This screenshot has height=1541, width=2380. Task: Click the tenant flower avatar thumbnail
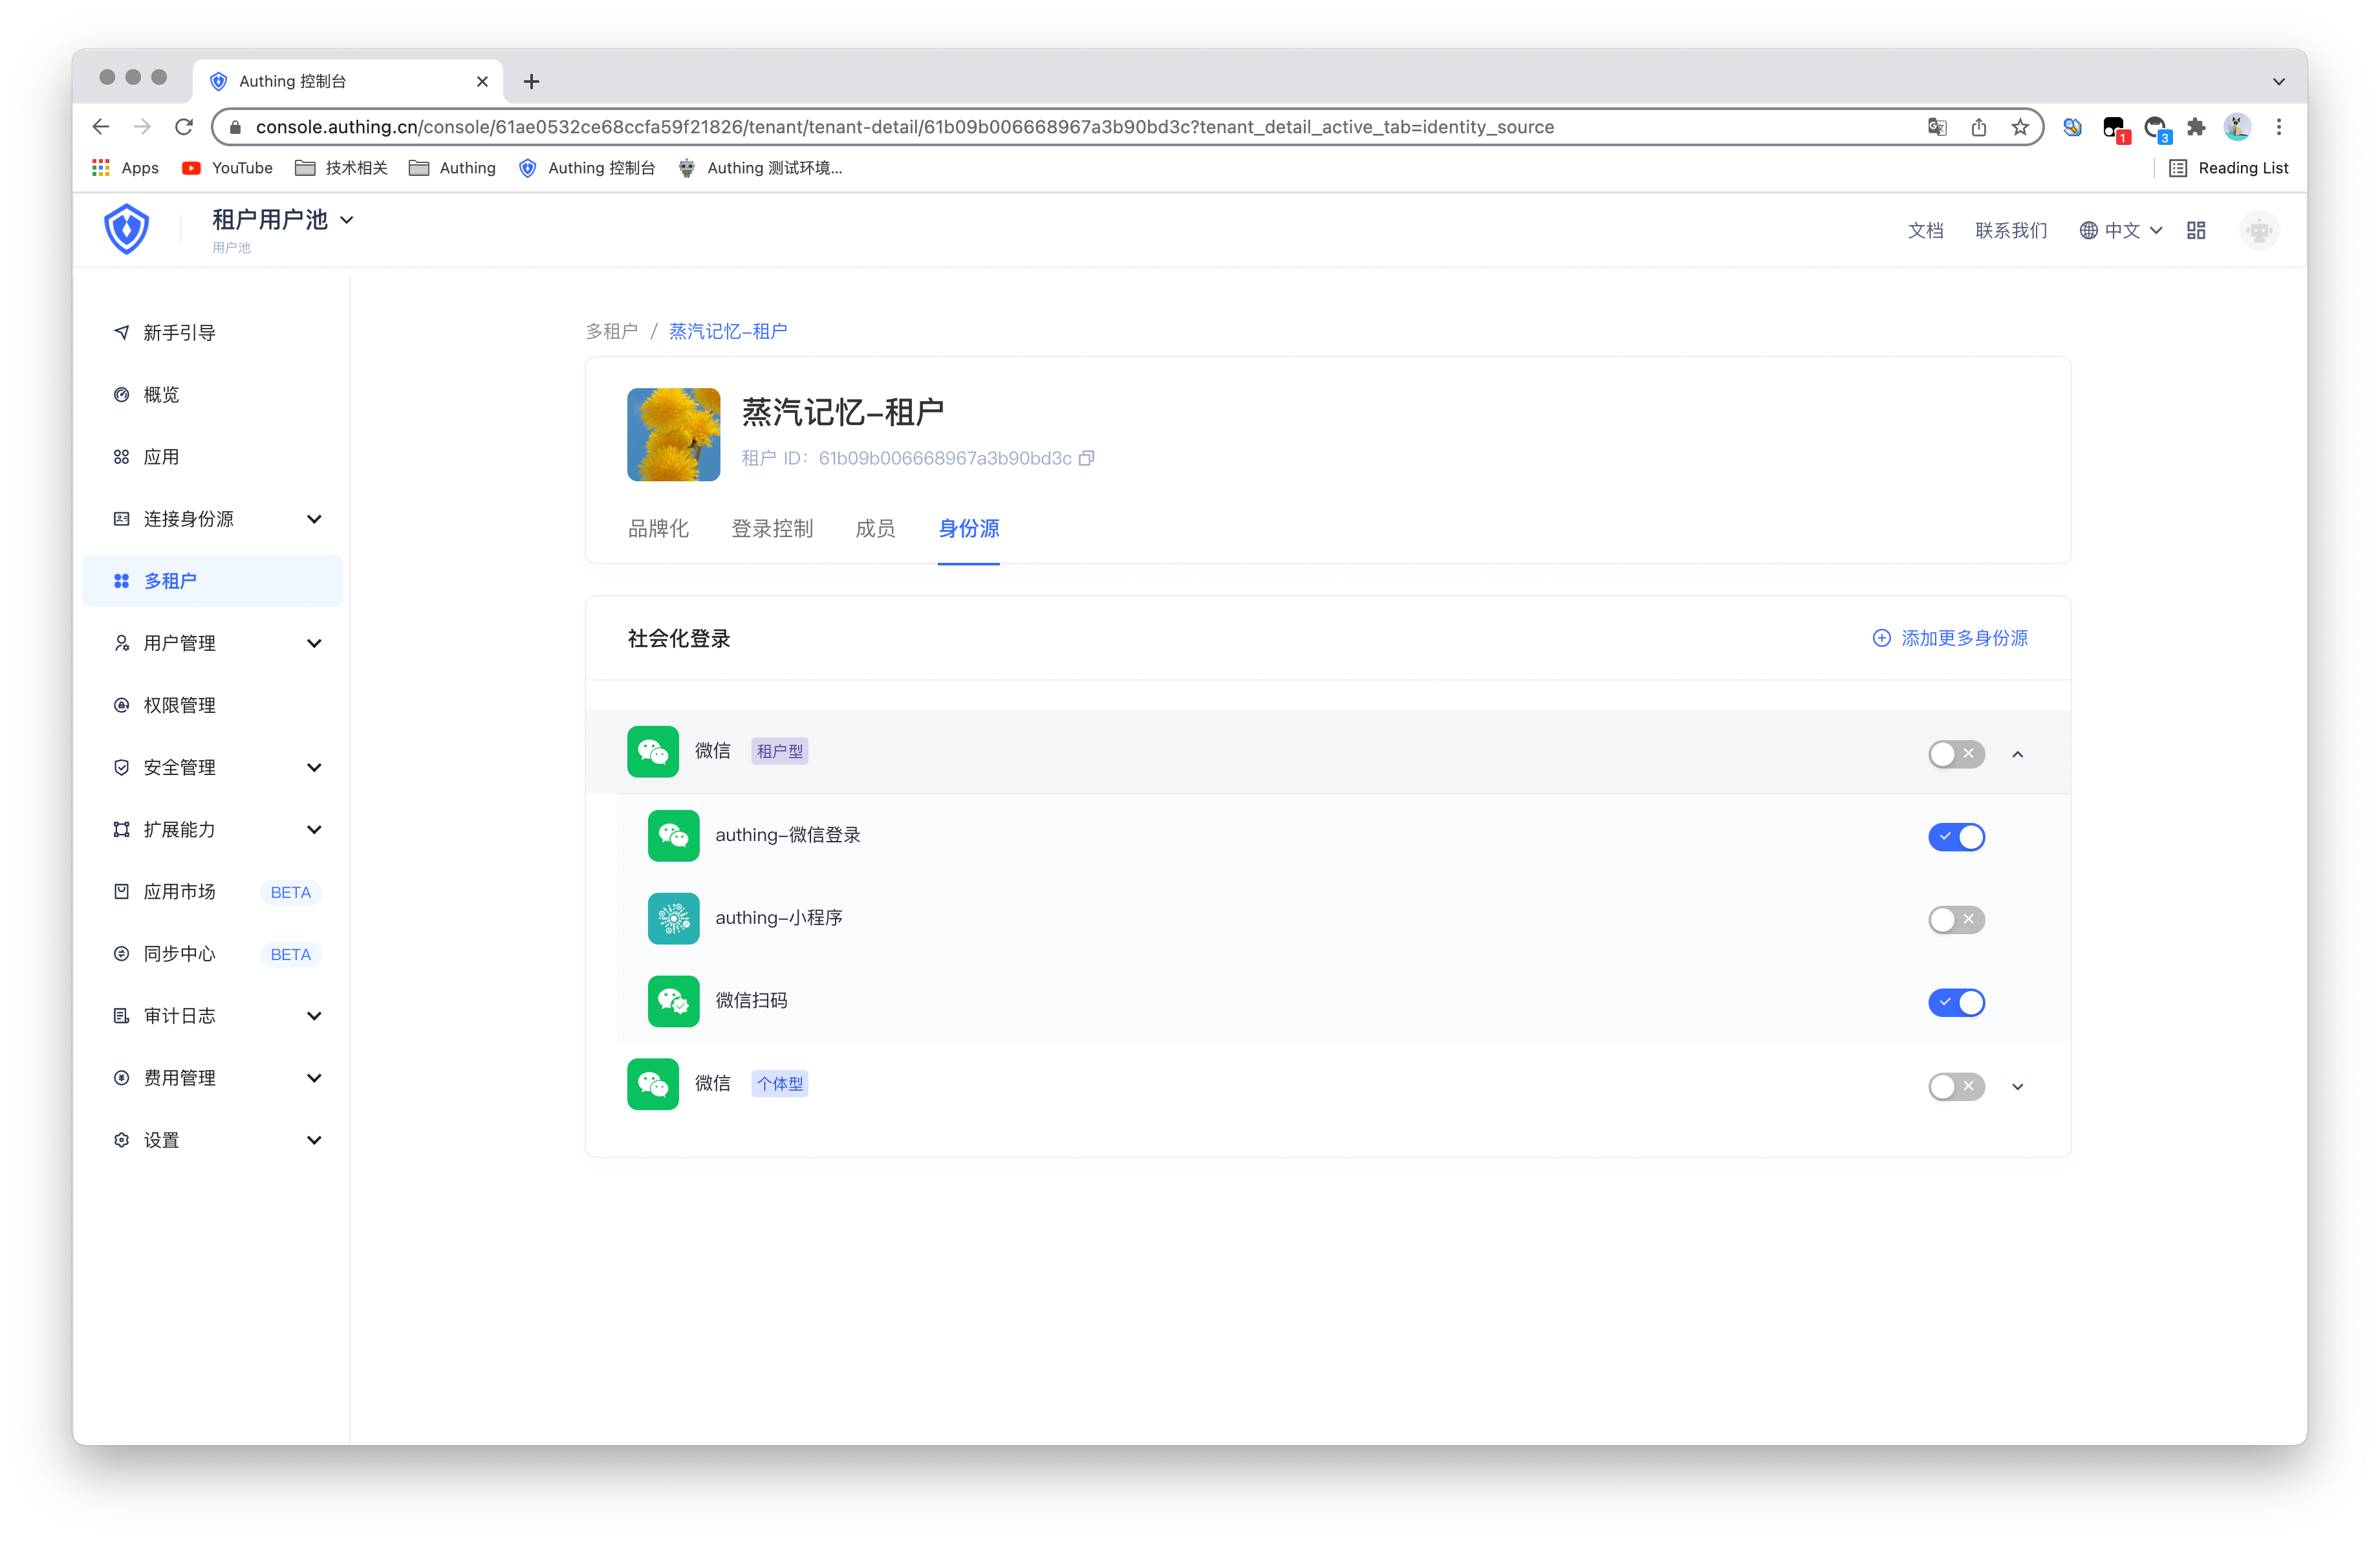[x=673, y=435]
